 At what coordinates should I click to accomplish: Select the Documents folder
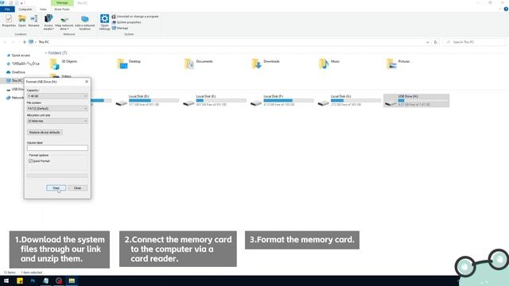[199, 64]
